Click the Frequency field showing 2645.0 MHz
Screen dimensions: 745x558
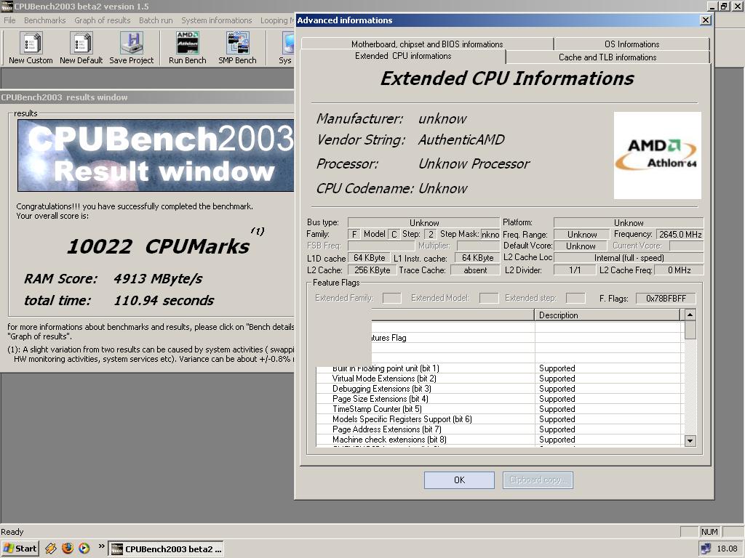coord(680,235)
